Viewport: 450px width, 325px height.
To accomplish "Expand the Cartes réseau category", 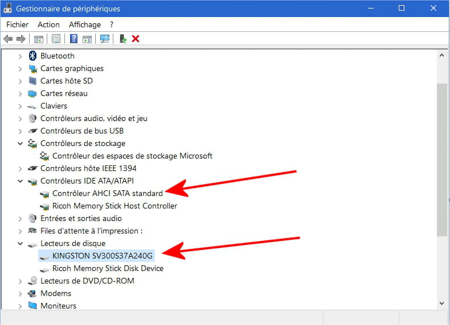I will 21,93.
